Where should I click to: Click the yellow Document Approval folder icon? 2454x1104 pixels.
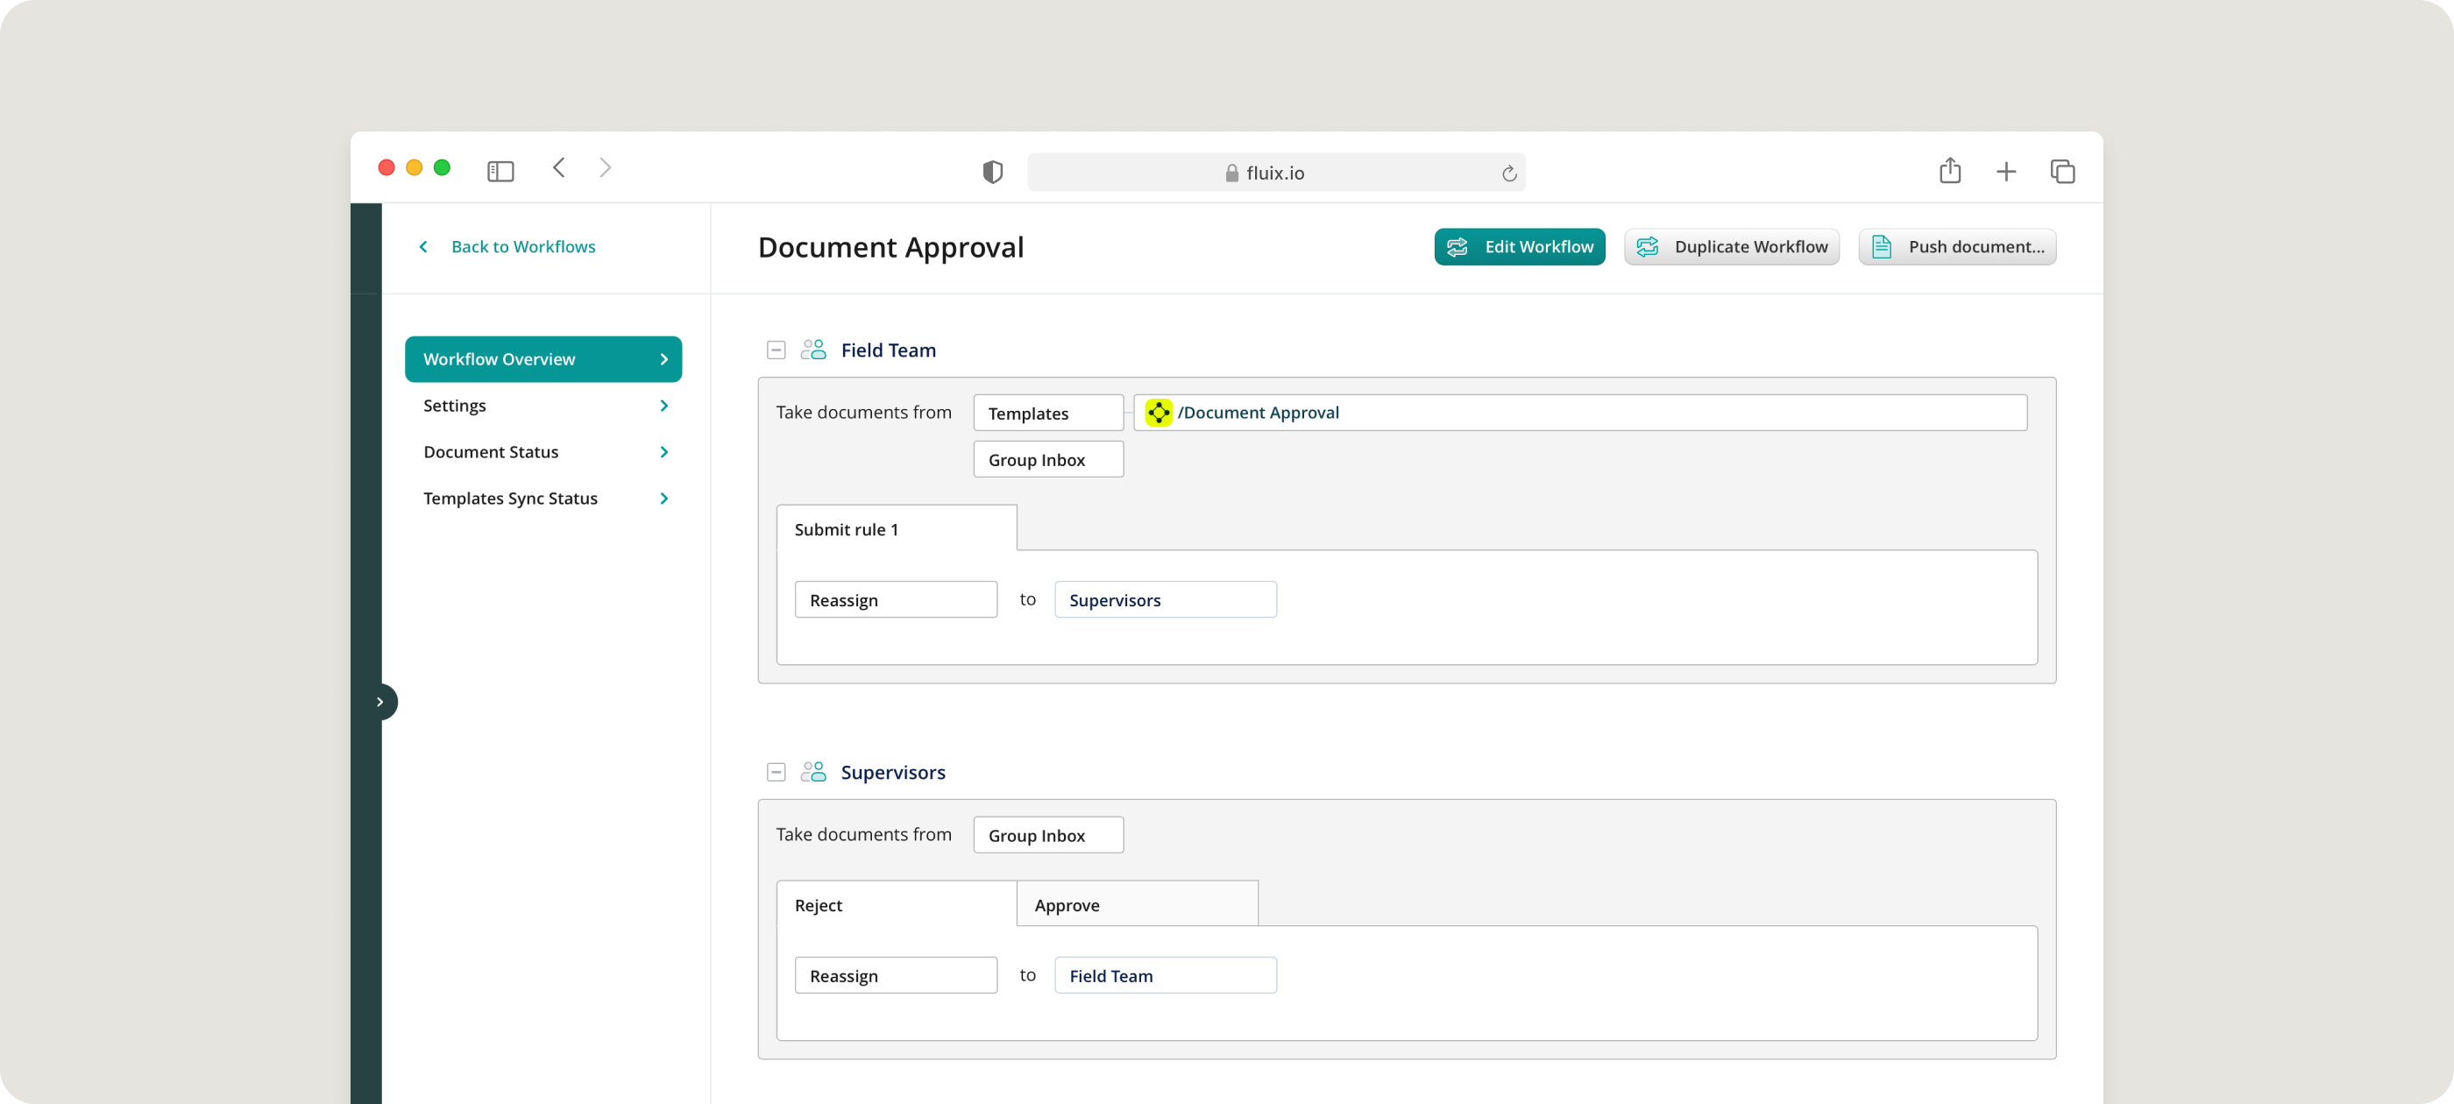click(1158, 413)
